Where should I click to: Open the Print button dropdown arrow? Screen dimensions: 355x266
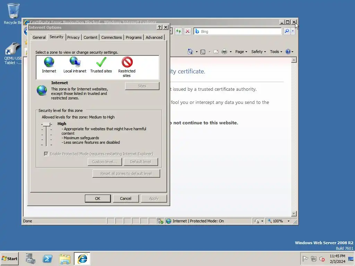tap(231, 52)
